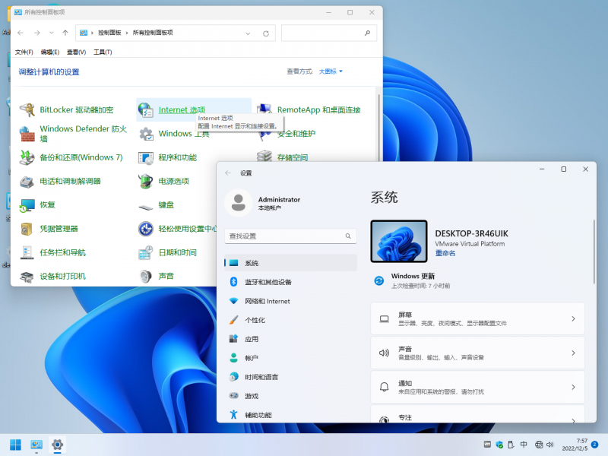Click the 重命名 link for the PC
Screen dimensions: 608x456
tap(445, 253)
